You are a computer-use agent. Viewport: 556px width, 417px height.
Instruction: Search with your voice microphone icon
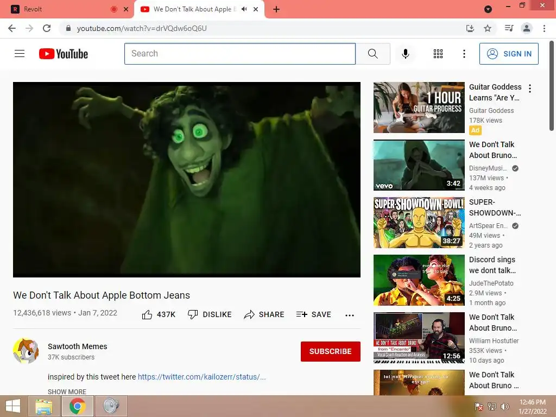point(405,54)
